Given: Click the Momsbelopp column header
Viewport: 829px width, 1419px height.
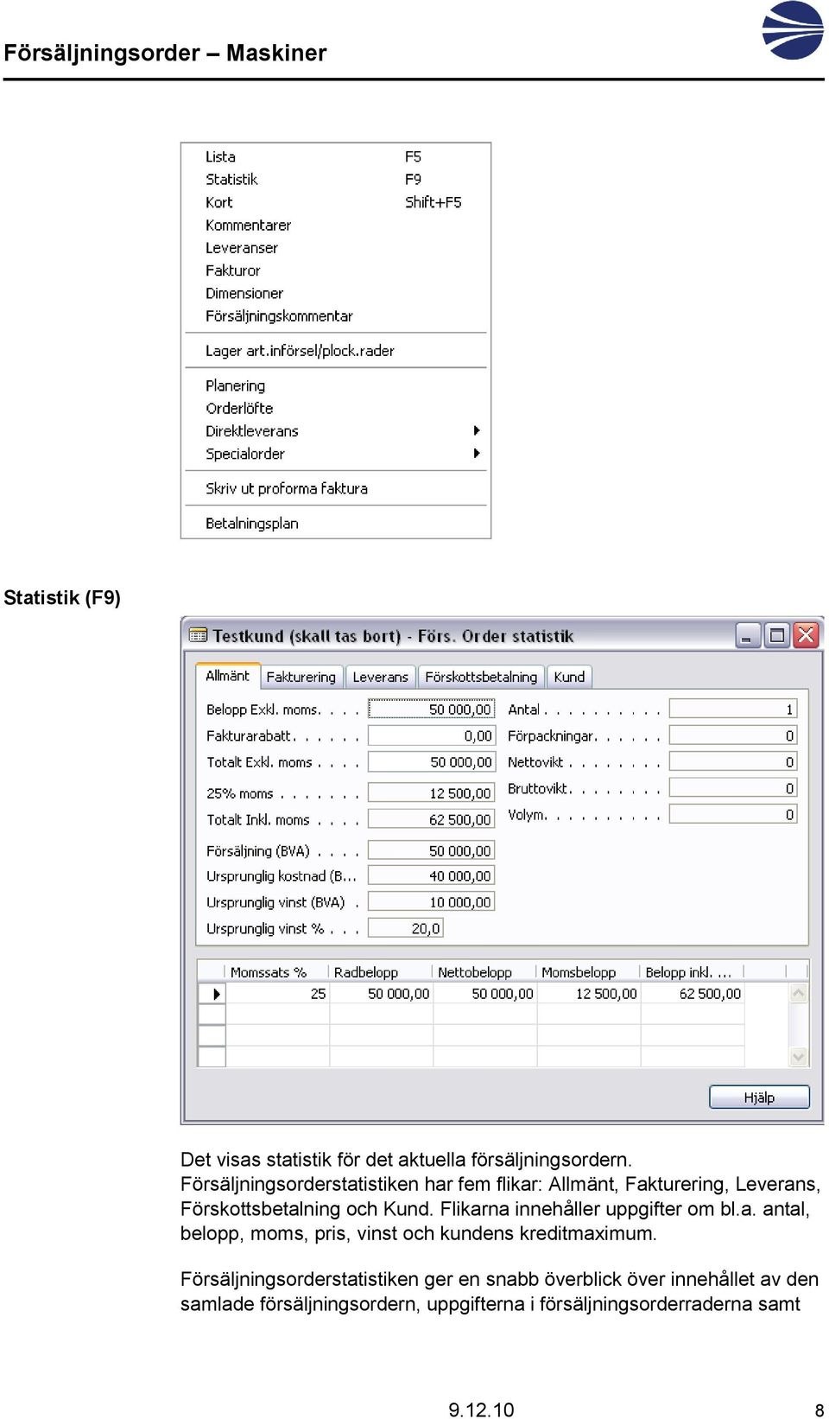Looking at the screenshot, I should [588, 972].
